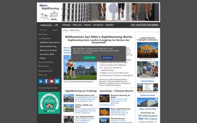Screen dimensions: 197x123
Task: Open the Presse menu item
Action: click(x=87, y=25)
